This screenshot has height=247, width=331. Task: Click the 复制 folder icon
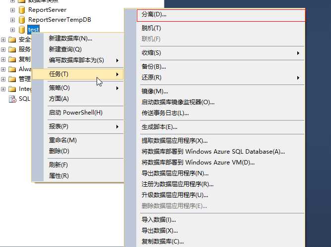tap(12, 59)
